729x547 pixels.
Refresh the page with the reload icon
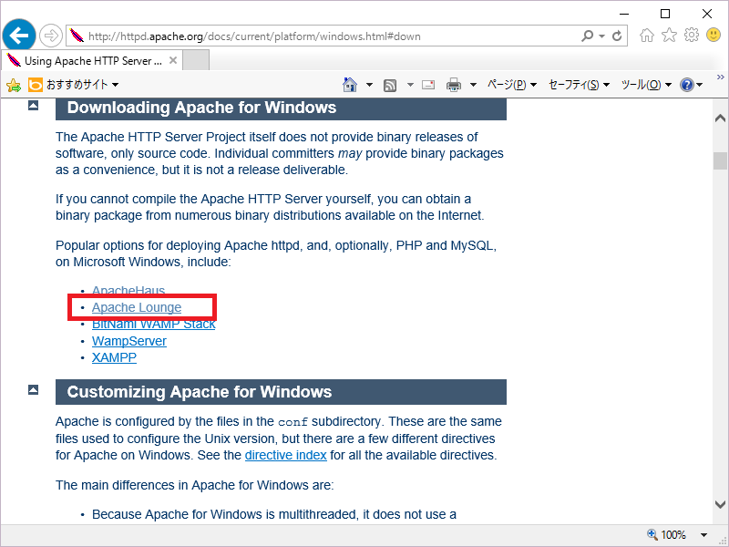[x=617, y=36]
